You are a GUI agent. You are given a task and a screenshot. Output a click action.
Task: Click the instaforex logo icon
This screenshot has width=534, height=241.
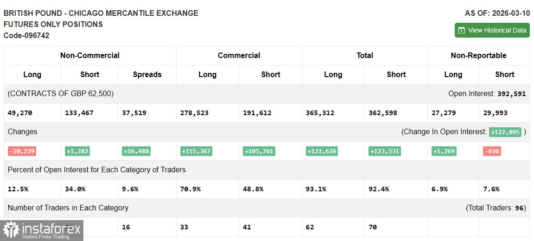pyautogui.click(x=11, y=230)
